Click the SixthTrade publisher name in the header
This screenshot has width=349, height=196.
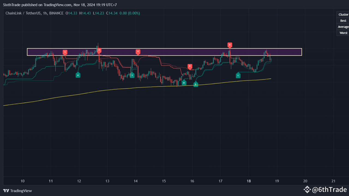pos(12,5)
